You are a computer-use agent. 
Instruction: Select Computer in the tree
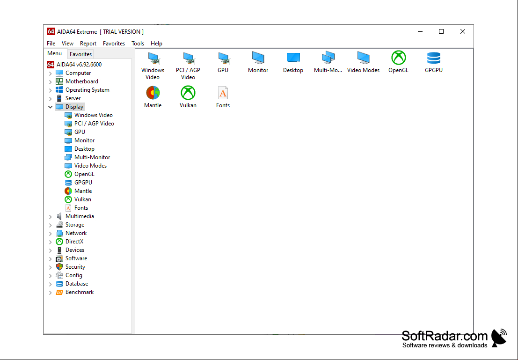pyautogui.click(x=73, y=73)
